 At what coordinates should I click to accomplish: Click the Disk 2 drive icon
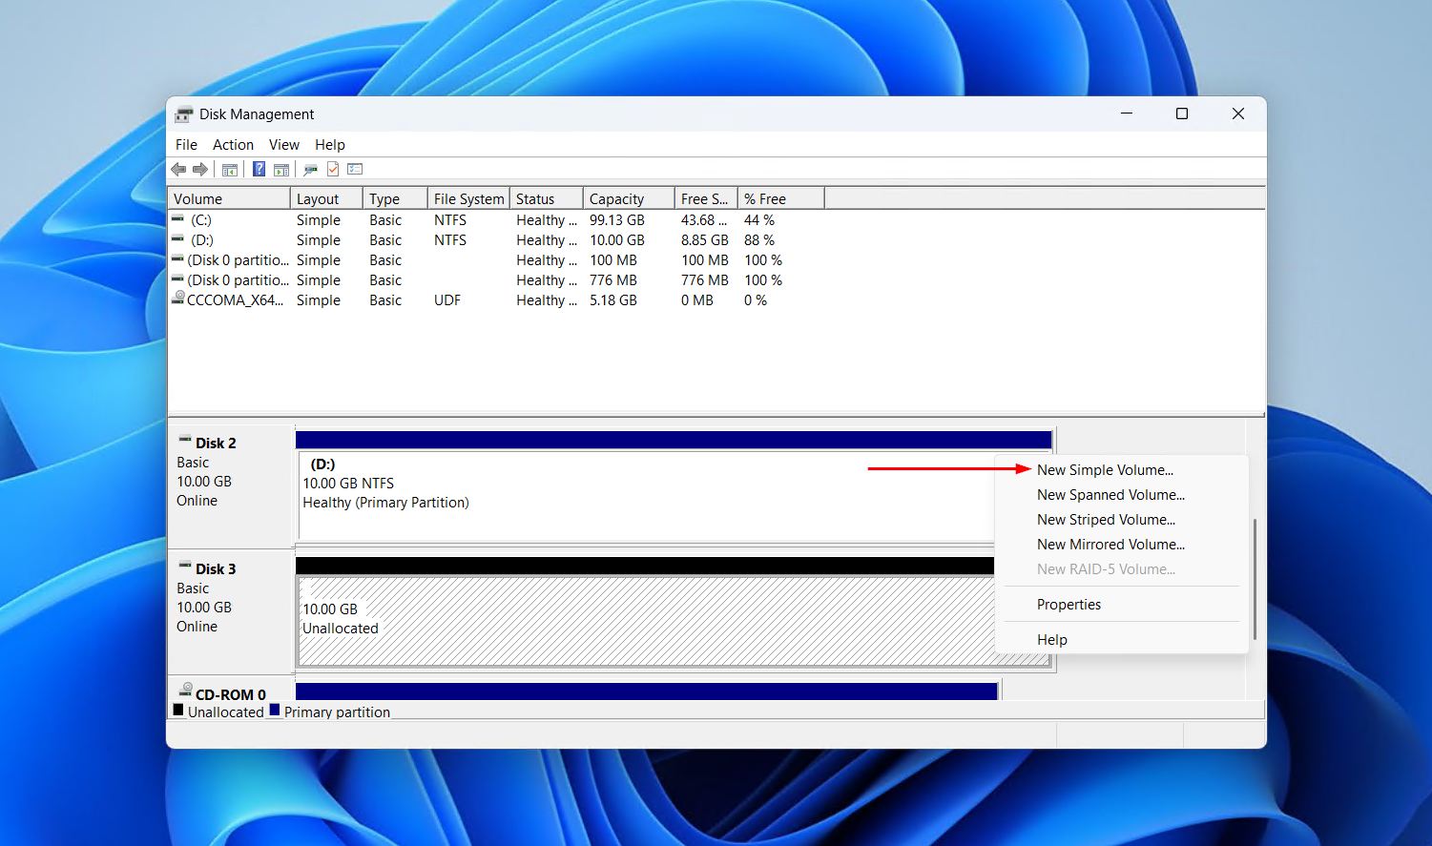(184, 441)
